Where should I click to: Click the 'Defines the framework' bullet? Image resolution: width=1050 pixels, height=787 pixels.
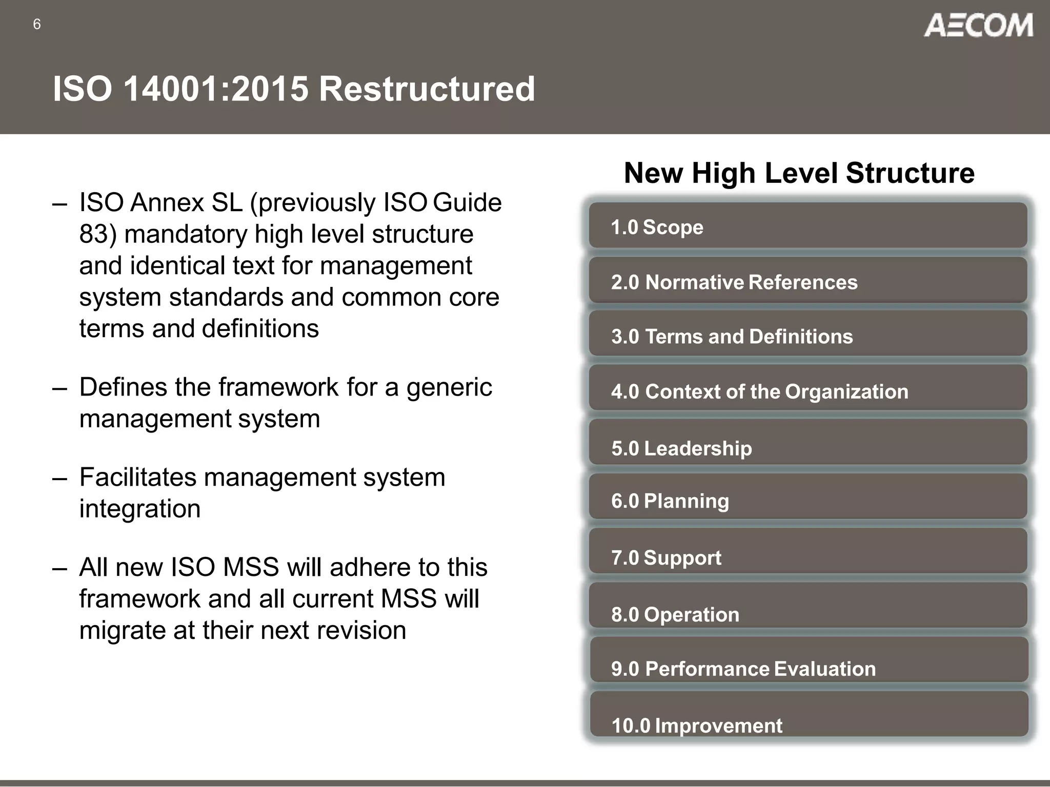pyautogui.click(x=272, y=403)
